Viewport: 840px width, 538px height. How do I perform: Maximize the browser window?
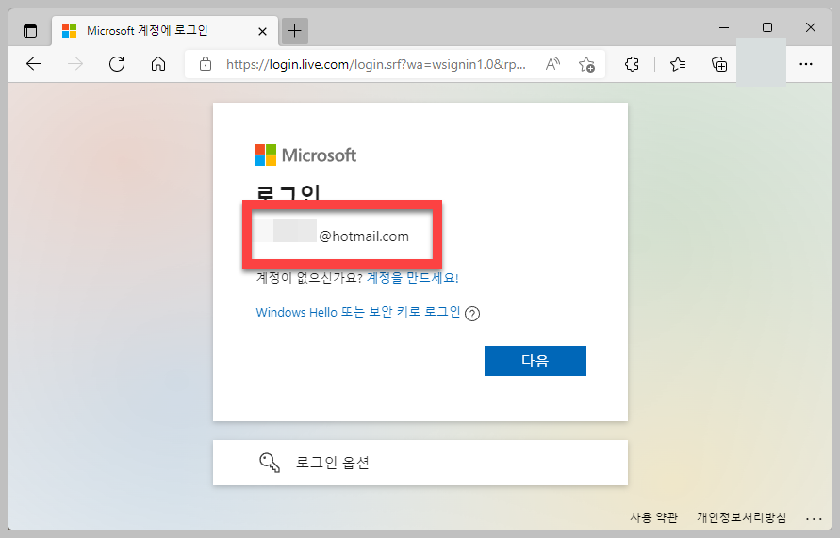point(767,27)
